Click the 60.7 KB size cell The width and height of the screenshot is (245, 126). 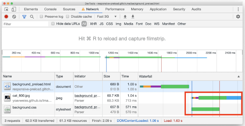click(113, 96)
